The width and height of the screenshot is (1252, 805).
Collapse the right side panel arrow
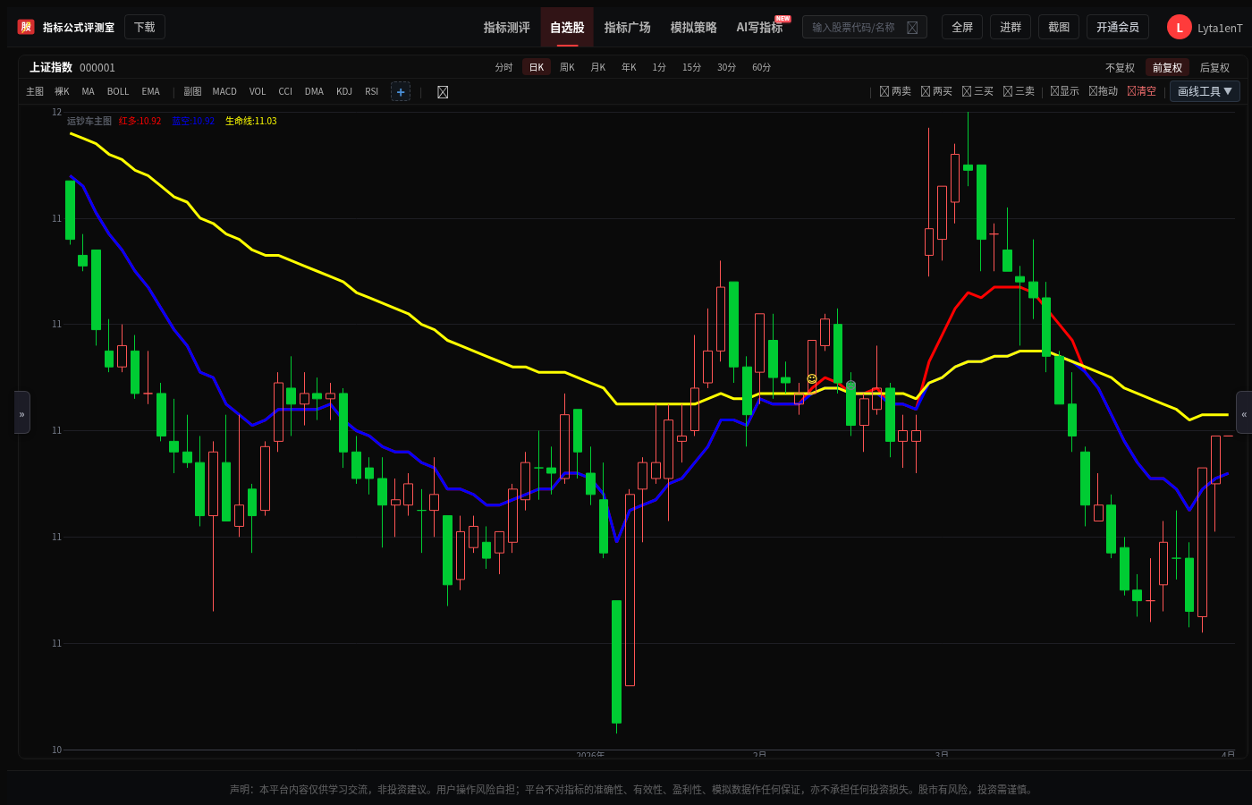[1244, 412]
